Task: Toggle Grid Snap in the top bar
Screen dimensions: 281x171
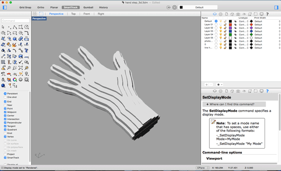Action: (25, 7)
